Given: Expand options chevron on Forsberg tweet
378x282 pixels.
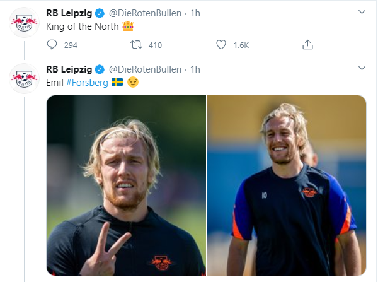Looking at the screenshot, I should click(x=361, y=68).
